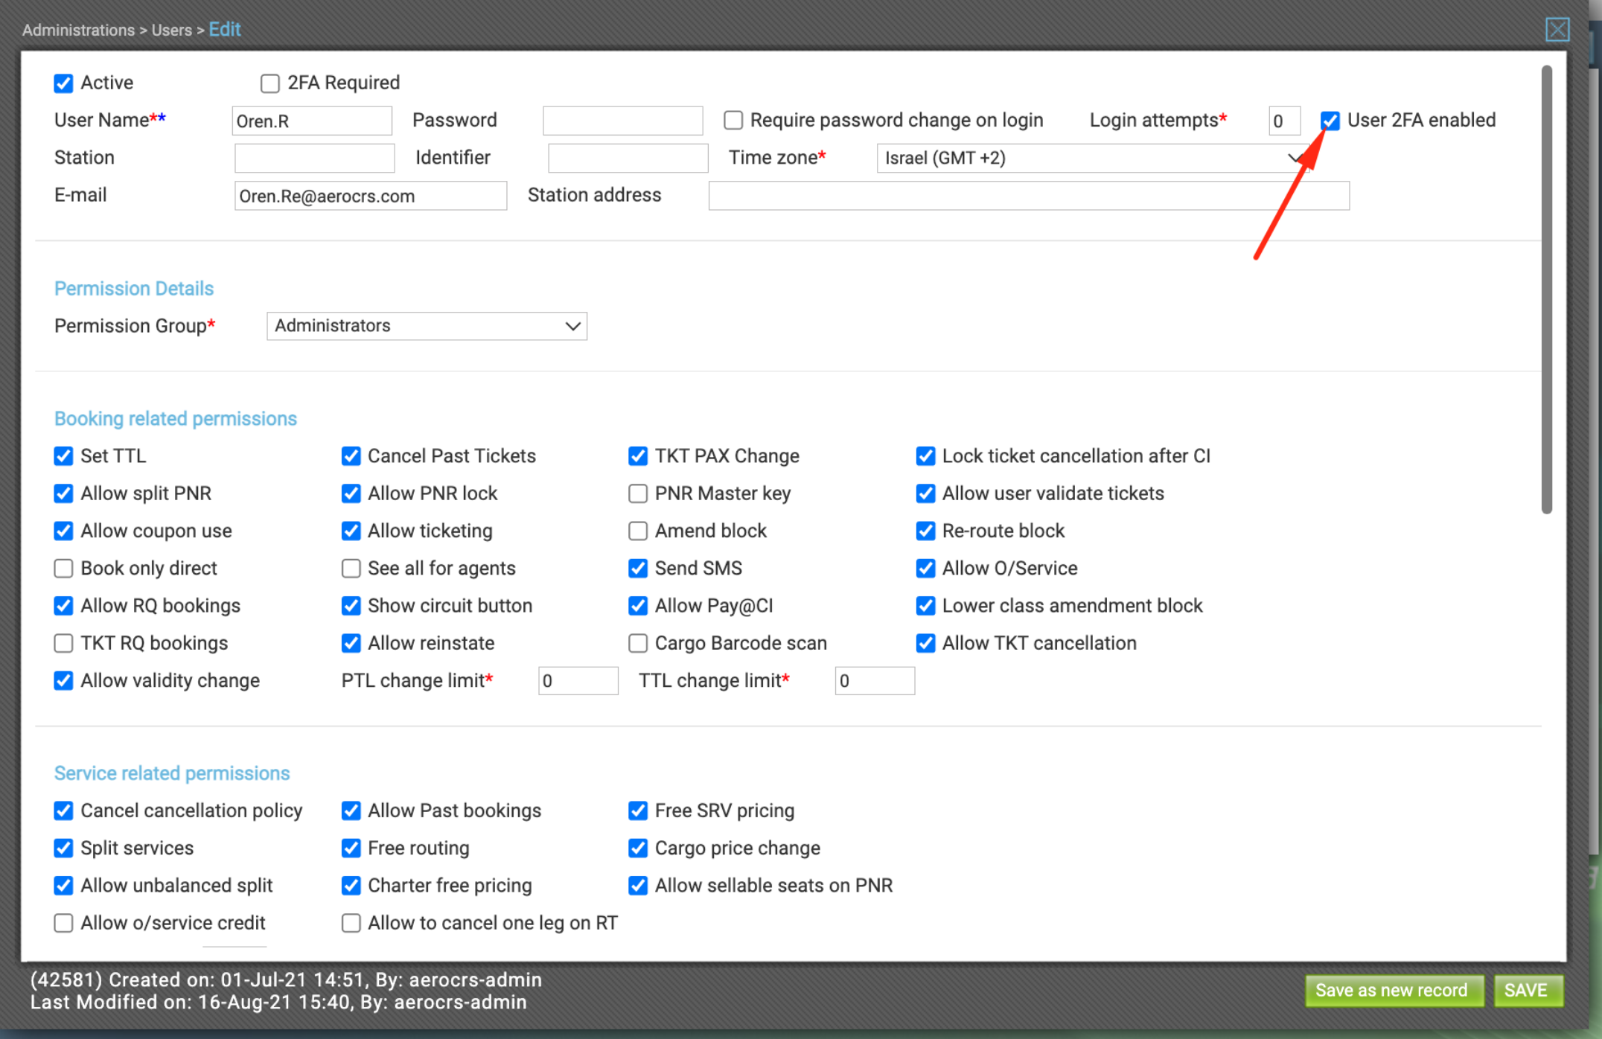Toggle Allow RQ bookings
This screenshot has height=1039, width=1602.
coord(64,606)
